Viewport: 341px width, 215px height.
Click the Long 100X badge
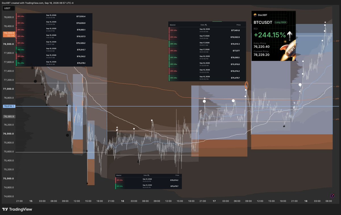[281, 22]
